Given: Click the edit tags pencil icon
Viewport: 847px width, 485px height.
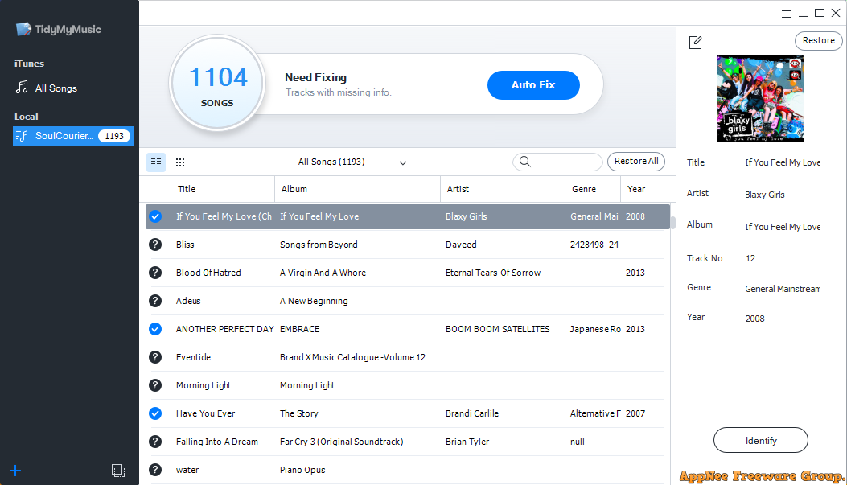Looking at the screenshot, I should pyautogui.click(x=695, y=42).
